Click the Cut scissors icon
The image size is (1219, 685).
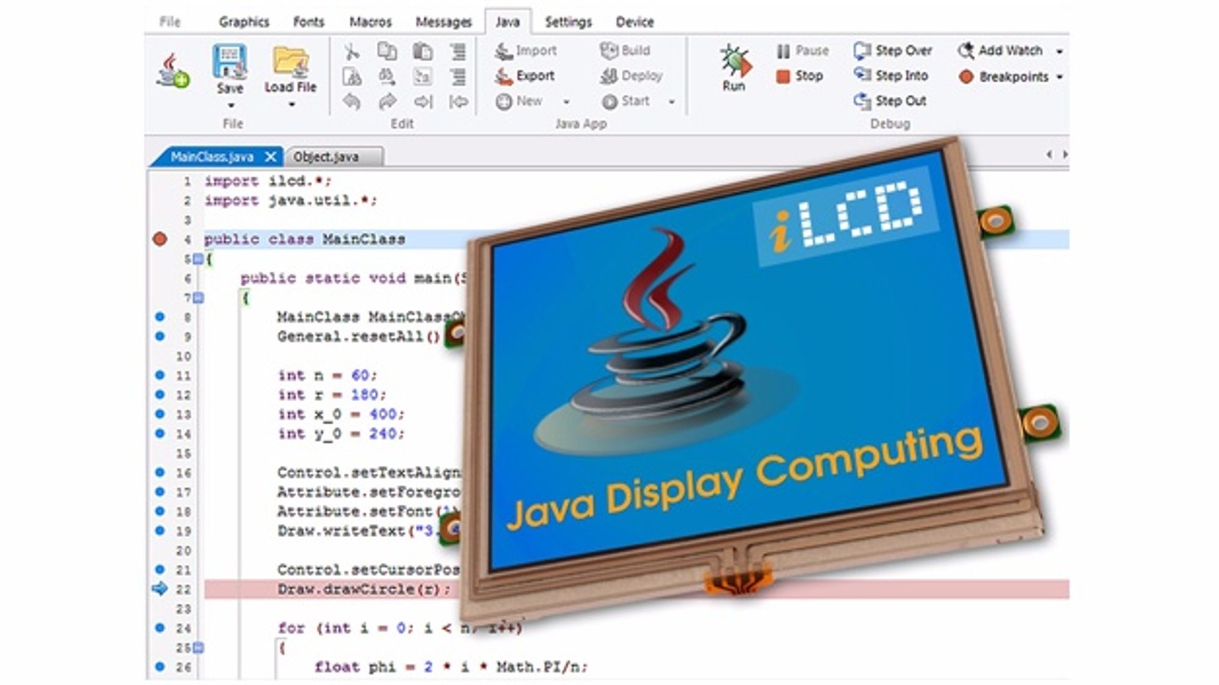click(352, 51)
